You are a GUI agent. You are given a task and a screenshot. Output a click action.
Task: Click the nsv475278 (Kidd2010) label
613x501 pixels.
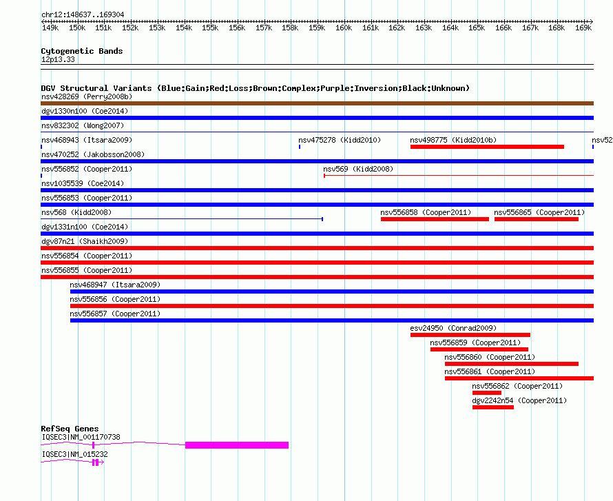click(340, 140)
